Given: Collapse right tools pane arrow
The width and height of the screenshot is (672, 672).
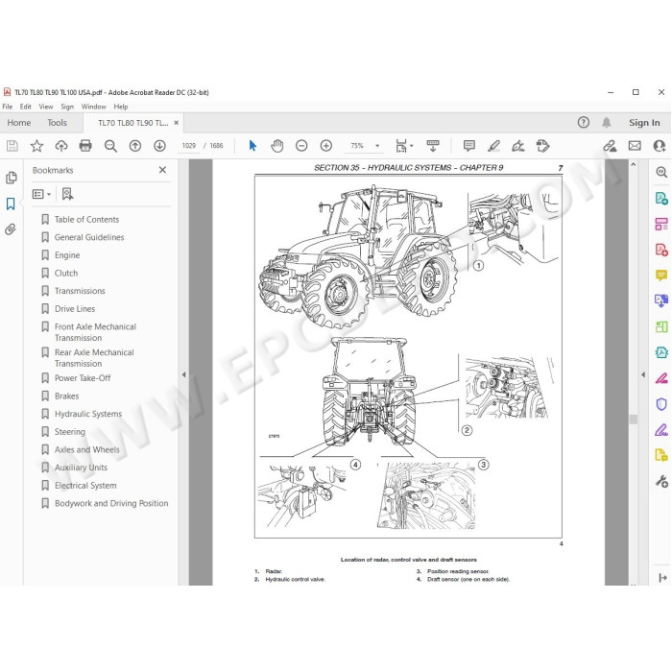Looking at the screenshot, I should [x=643, y=374].
